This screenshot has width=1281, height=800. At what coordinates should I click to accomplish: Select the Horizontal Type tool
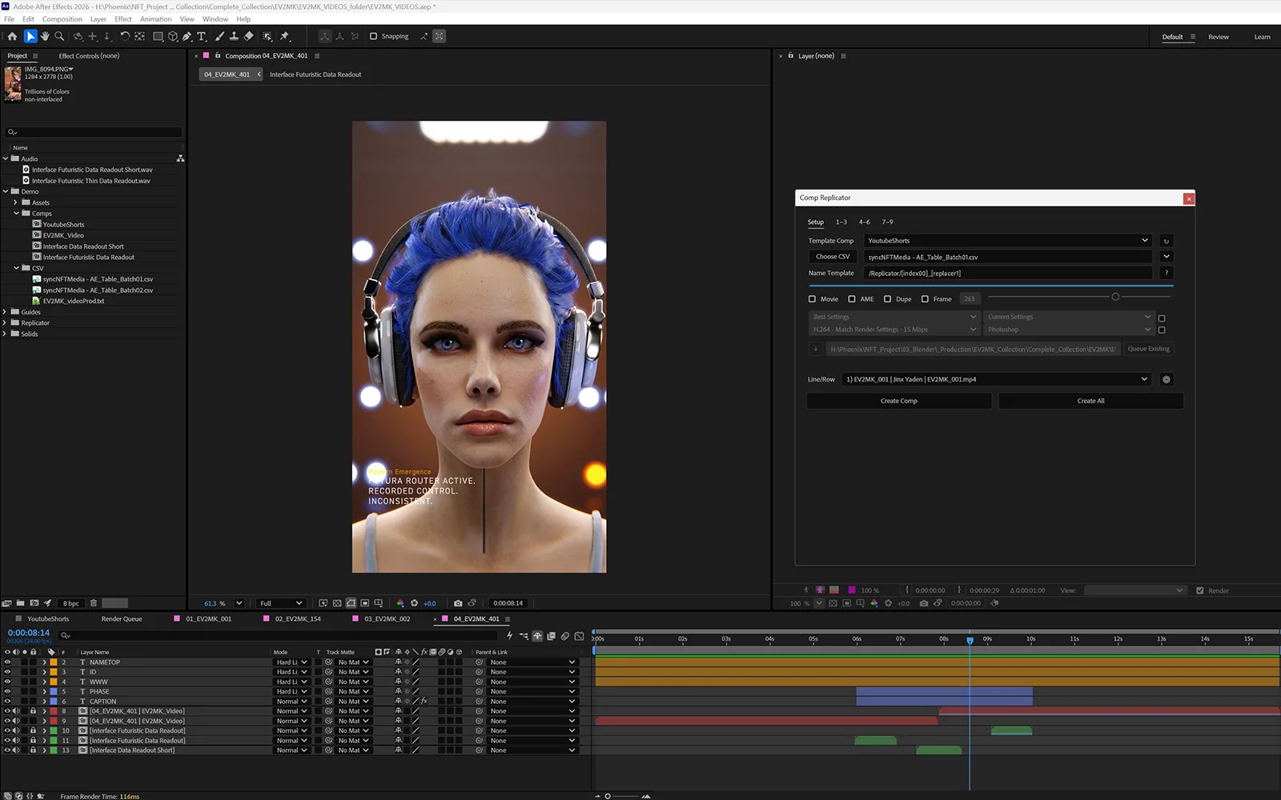(x=202, y=36)
